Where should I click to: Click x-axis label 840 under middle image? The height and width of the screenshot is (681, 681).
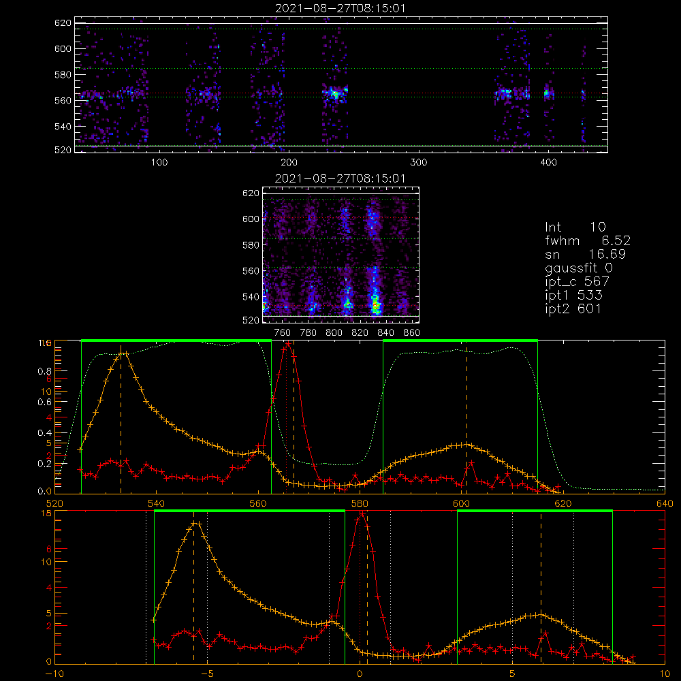(385, 333)
